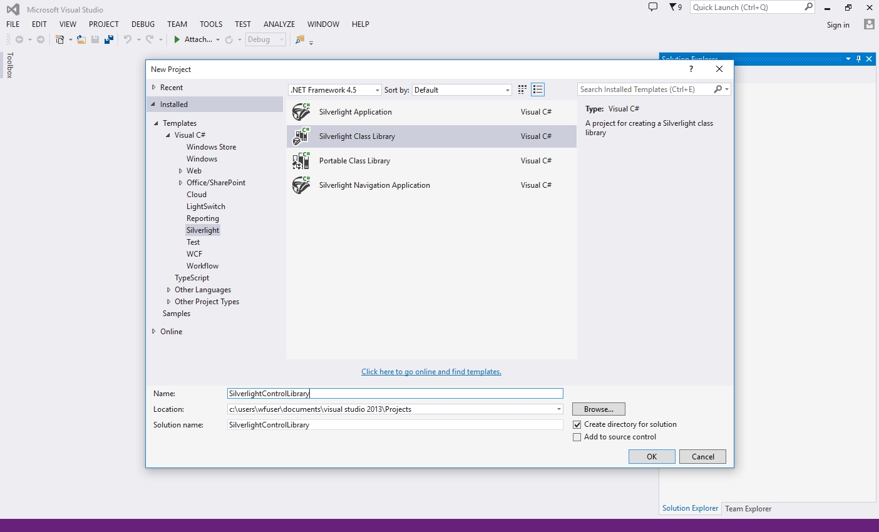Image resolution: width=879 pixels, height=532 pixels.
Task: Click the feedback speech bubble icon
Action: click(x=653, y=8)
